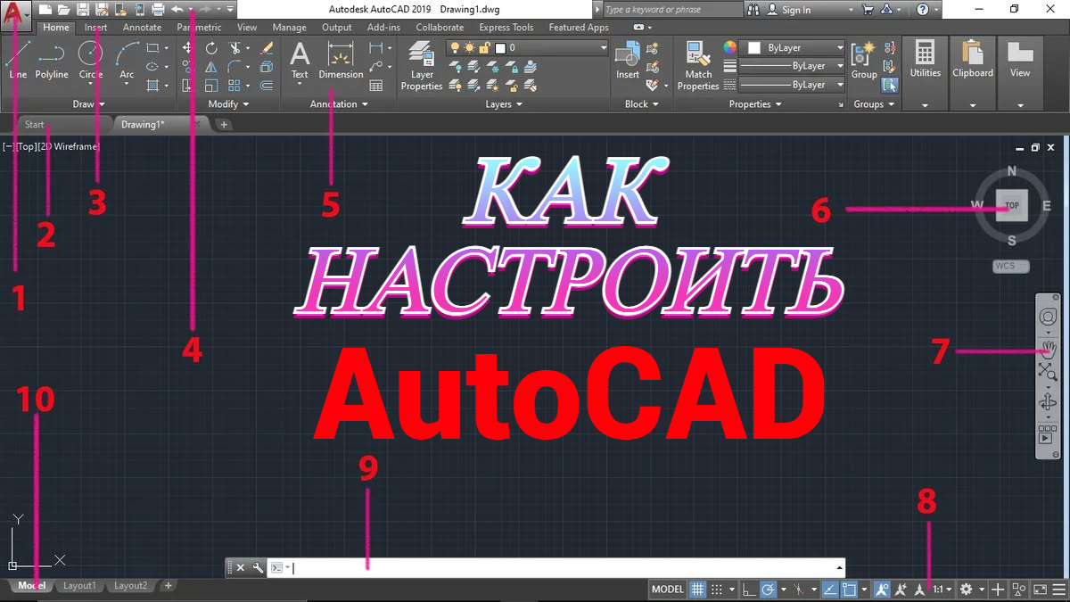Click the Match Properties icon
Viewport: 1070px width, 602px height.
coord(698,67)
